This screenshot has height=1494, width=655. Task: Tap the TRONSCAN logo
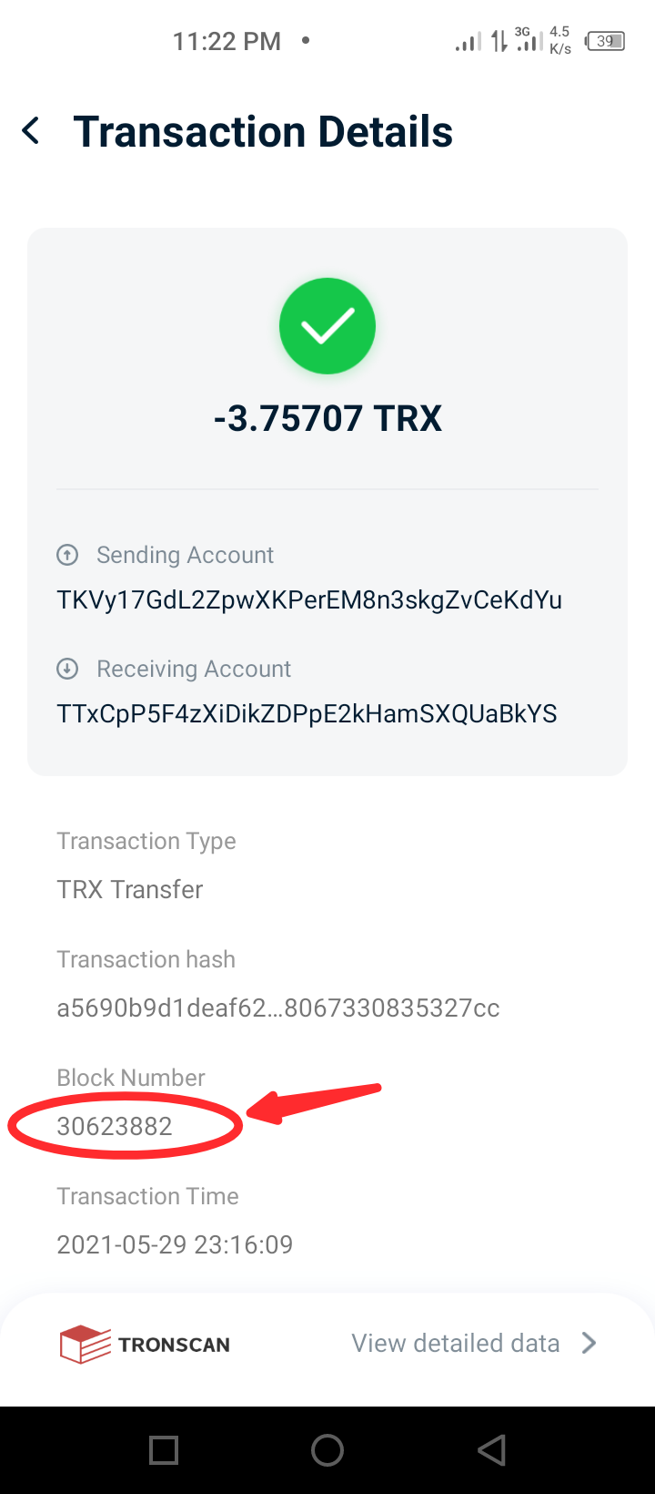coord(145,1345)
